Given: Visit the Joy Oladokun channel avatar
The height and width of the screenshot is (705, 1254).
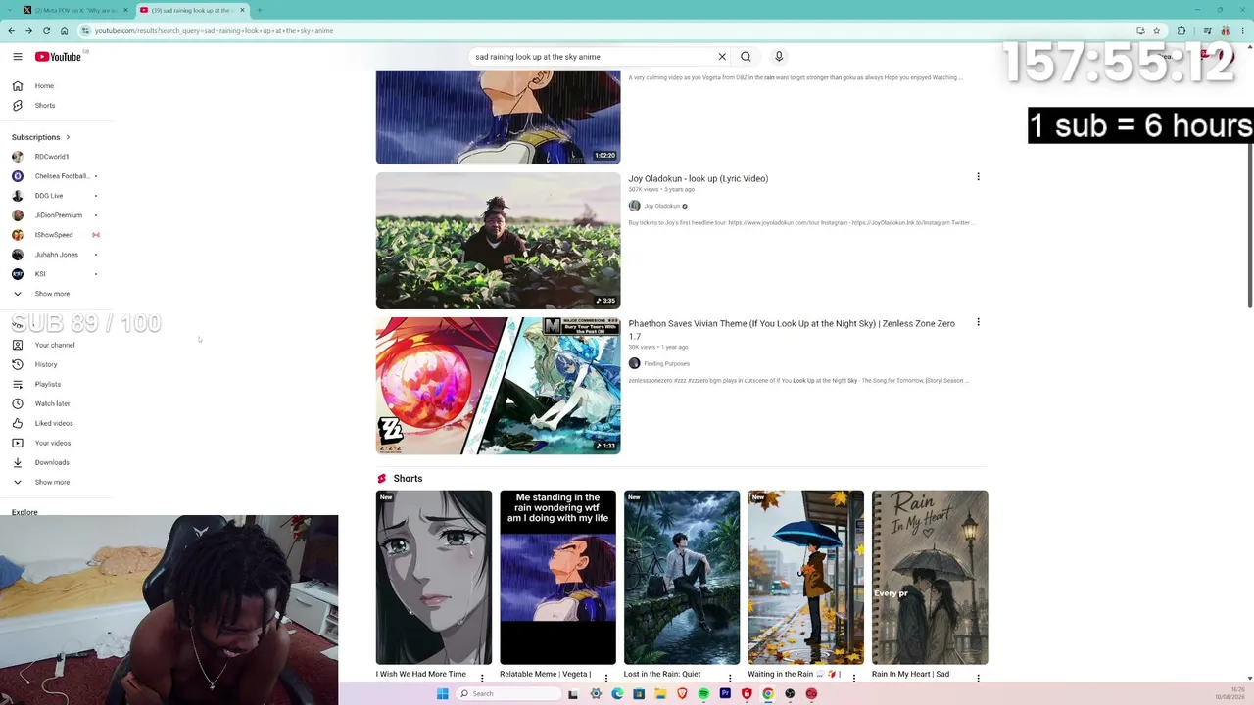Looking at the screenshot, I should click(634, 206).
